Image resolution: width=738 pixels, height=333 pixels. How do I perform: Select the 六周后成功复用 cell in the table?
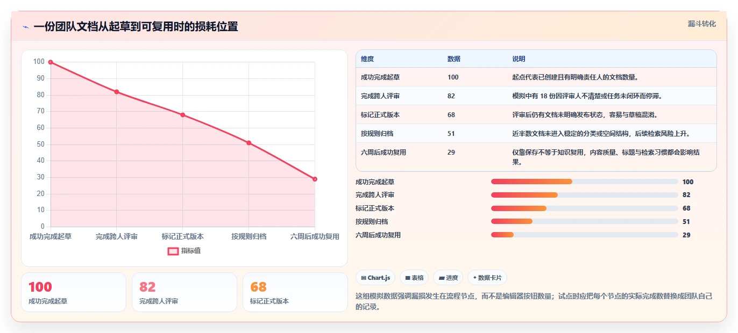click(x=384, y=153)
